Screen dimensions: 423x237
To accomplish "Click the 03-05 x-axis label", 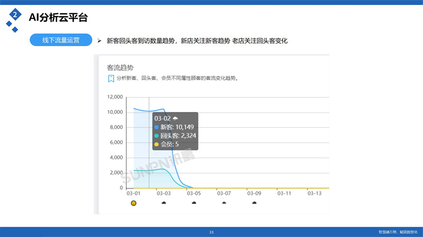I will tap(194, 193).
